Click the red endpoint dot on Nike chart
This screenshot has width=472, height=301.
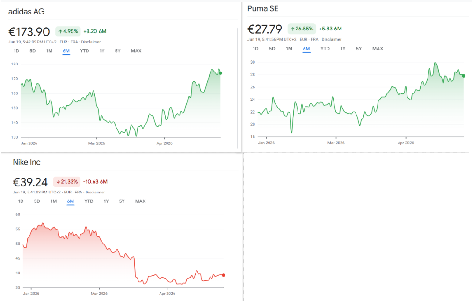[223, 275]
